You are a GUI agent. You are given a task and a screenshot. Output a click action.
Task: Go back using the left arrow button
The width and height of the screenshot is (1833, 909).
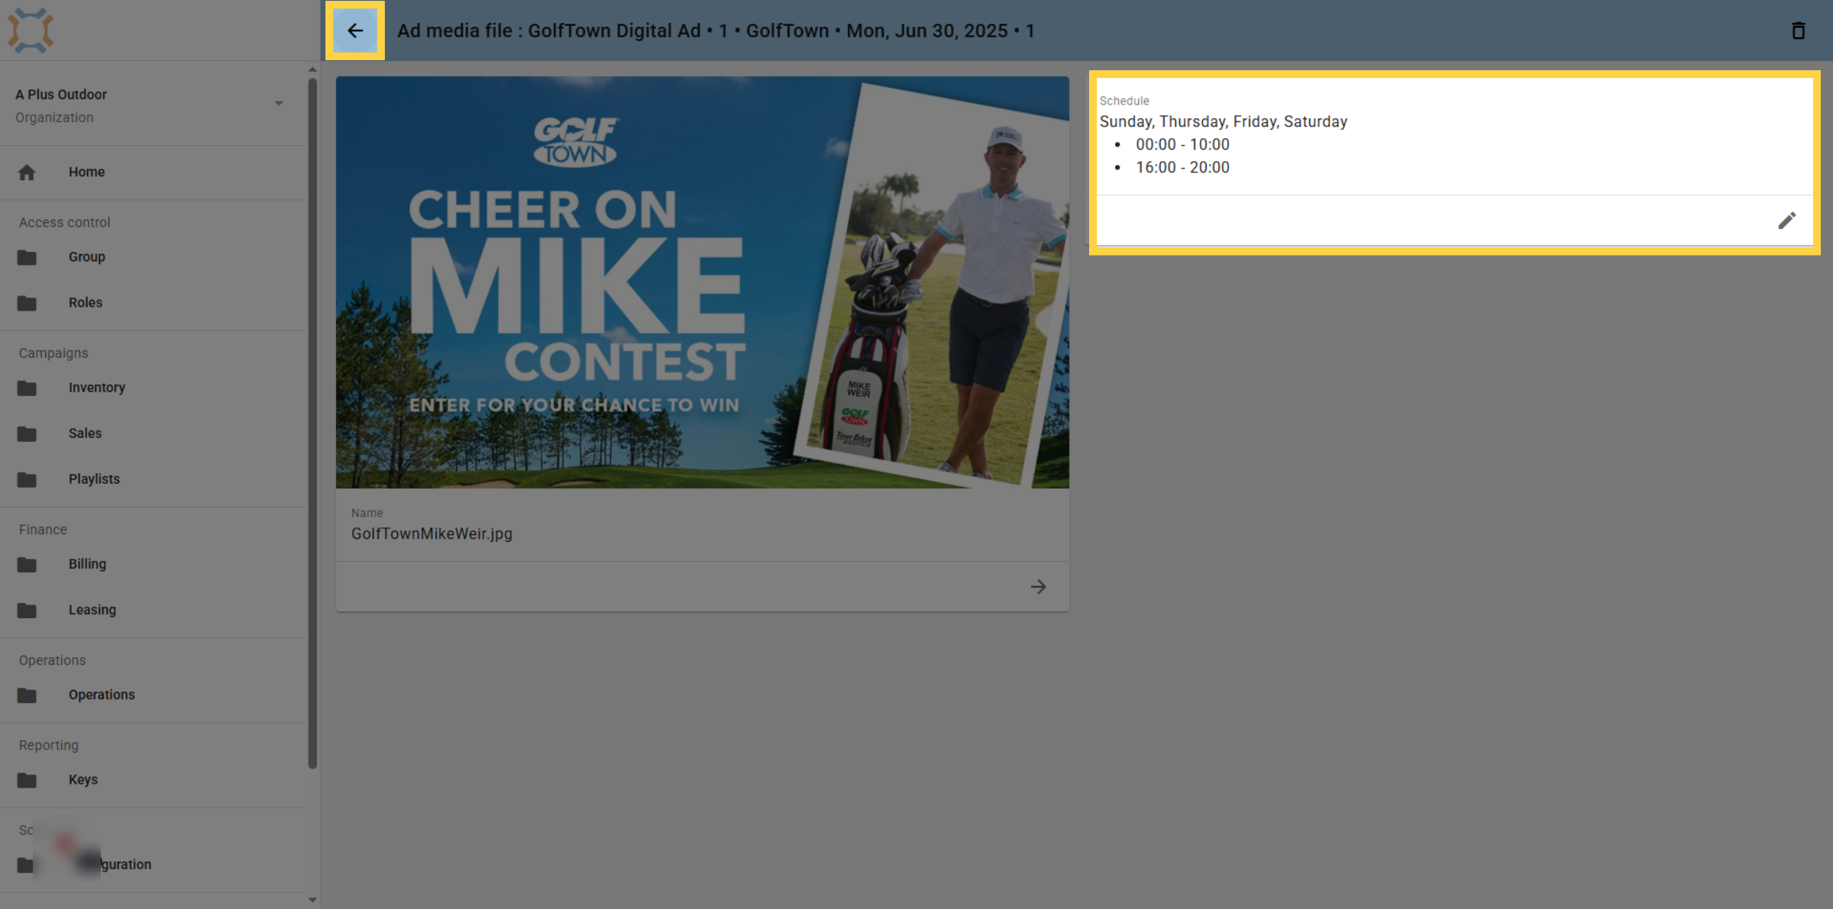[x=355, y=31]
